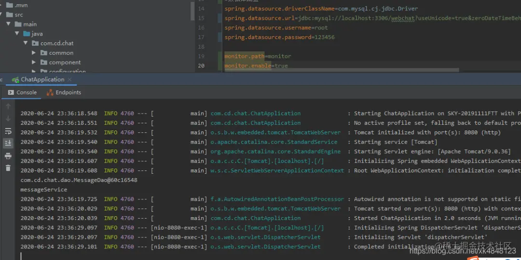Click 'Starting Servlet engine' log message
Screen dimensions: 521x260
click(432, 152)
